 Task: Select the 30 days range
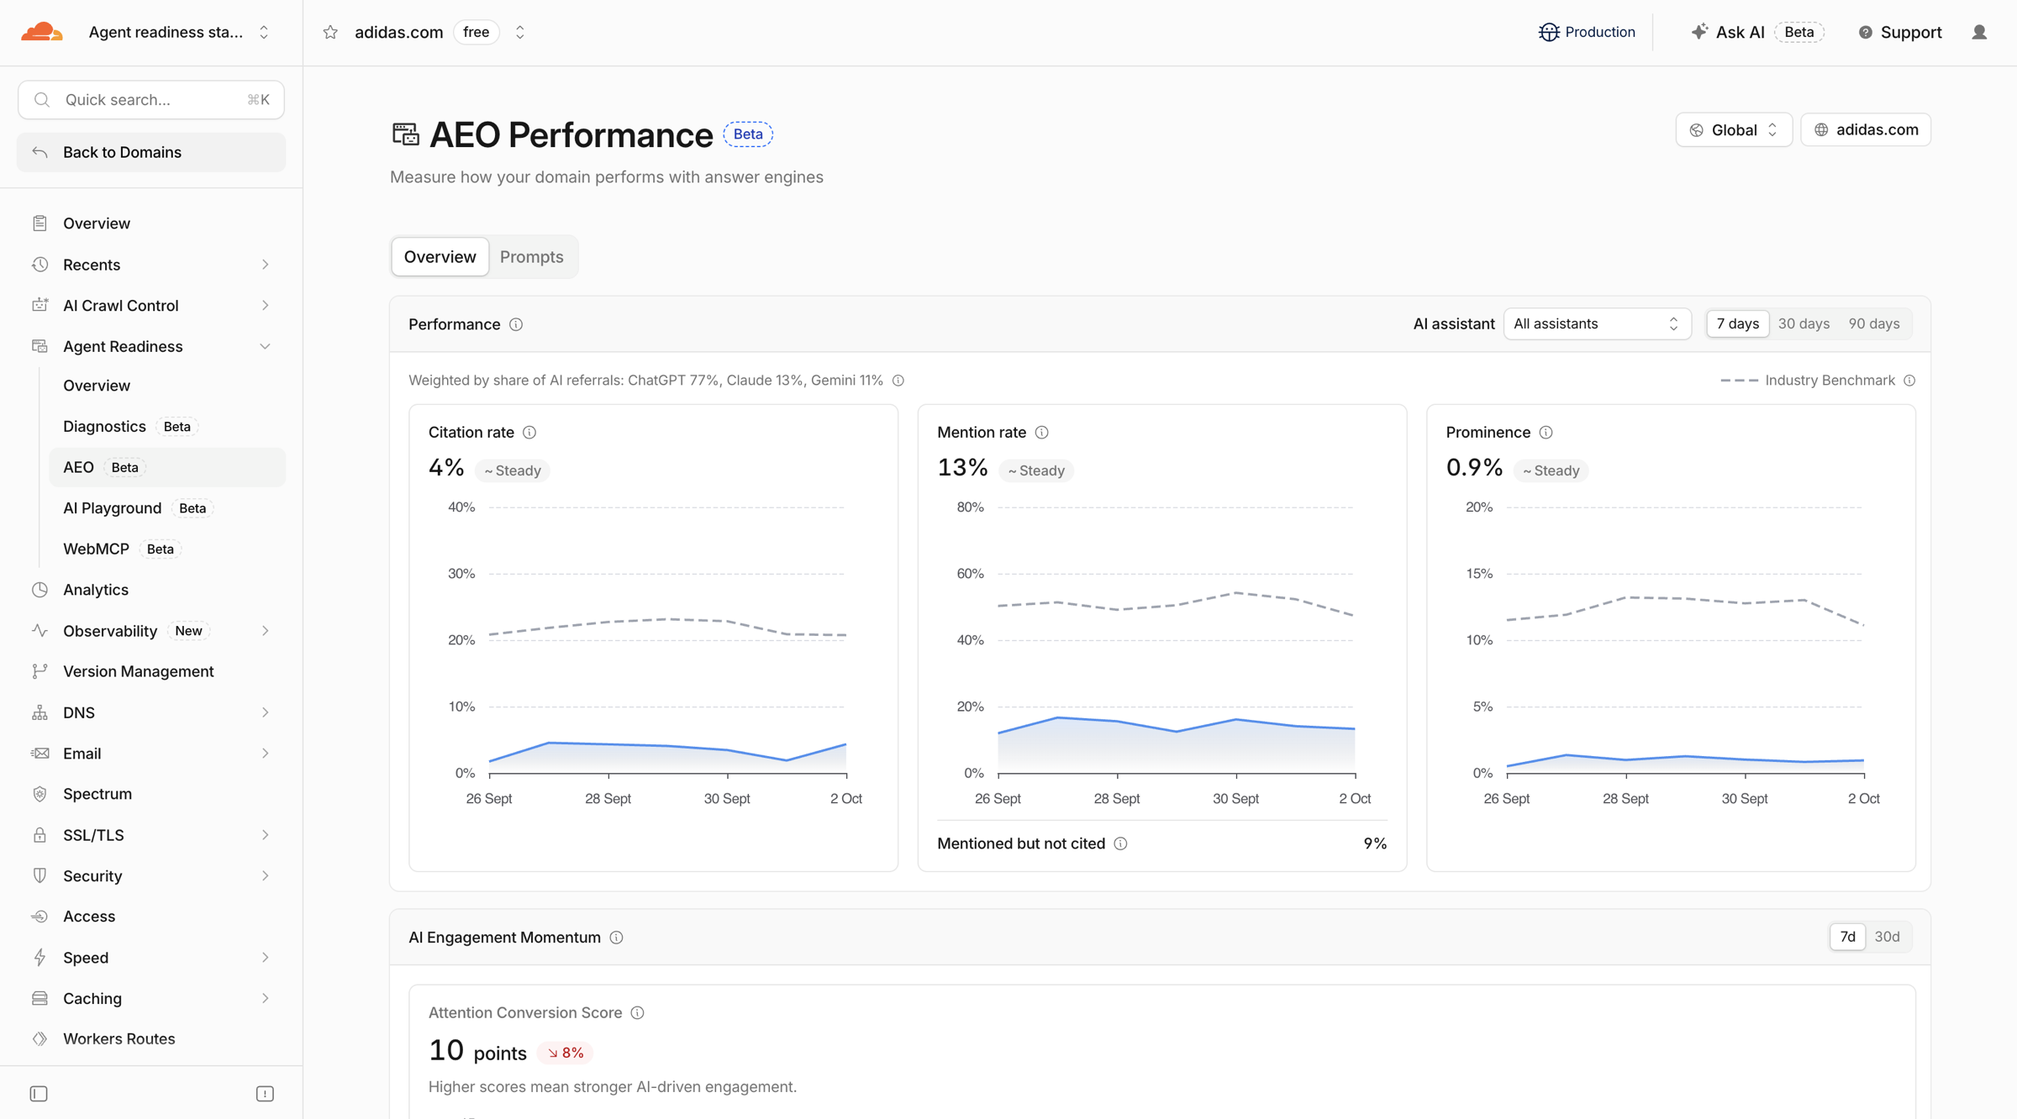pyautogui.click(x=1804, y=323)
